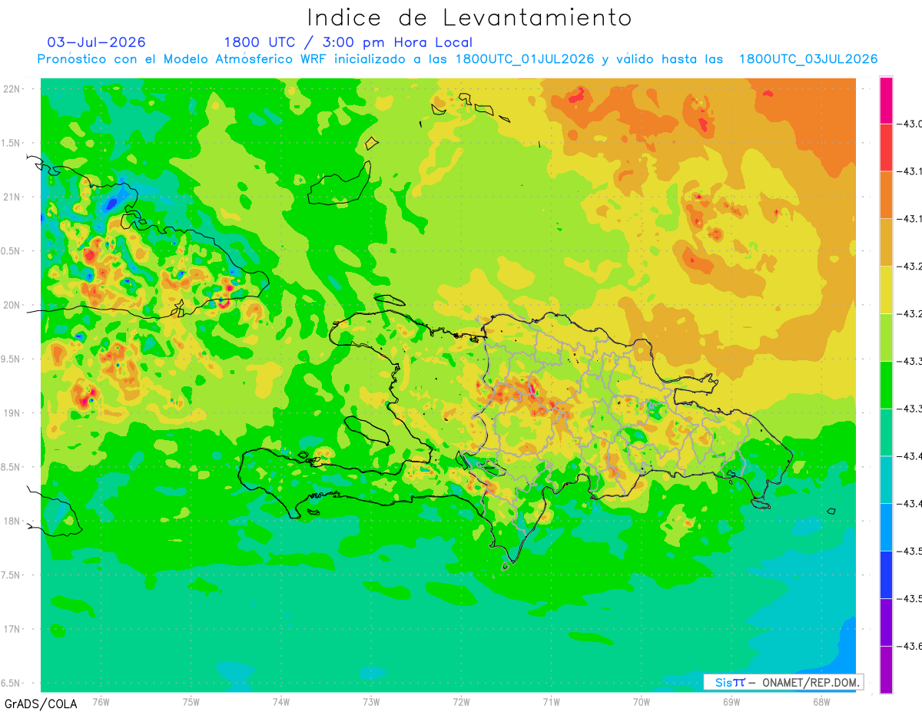Click the '75W' longitude label
Image resolution: width=922 pixels, height=712 pixels.
191,701
